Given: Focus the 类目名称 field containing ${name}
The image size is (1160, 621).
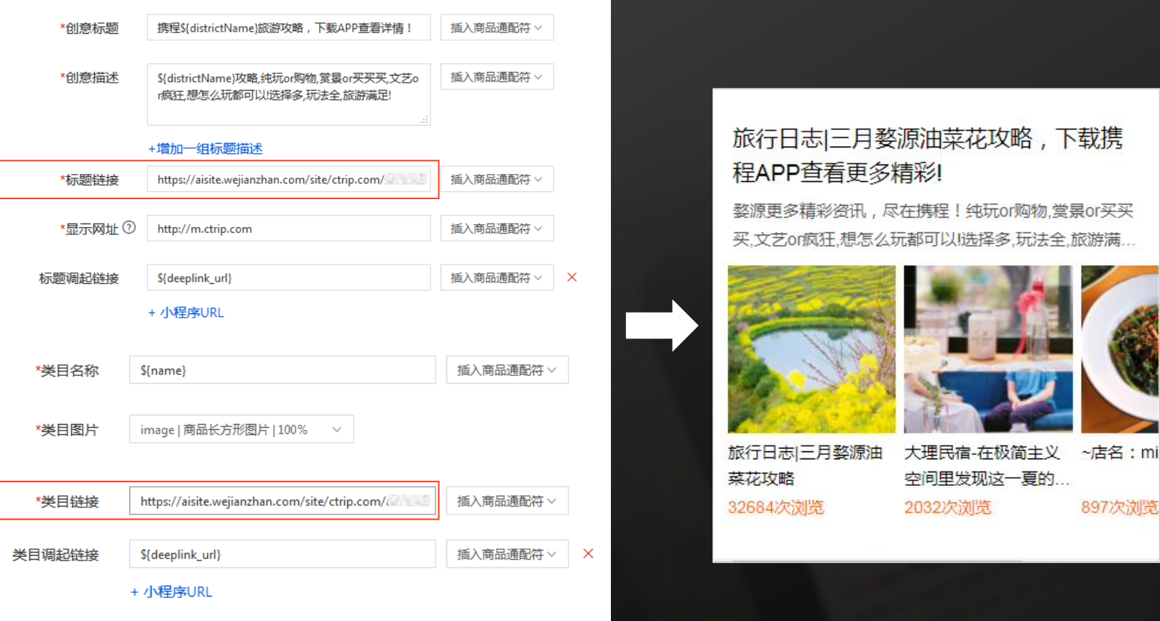Looking at the screenshot, I should (x=282, y=370).
